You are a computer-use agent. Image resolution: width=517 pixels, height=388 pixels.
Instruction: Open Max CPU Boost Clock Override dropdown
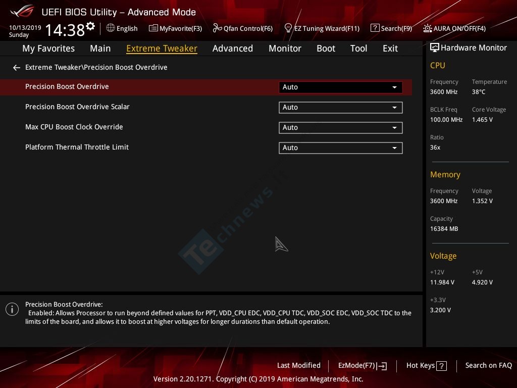(341, 128)
